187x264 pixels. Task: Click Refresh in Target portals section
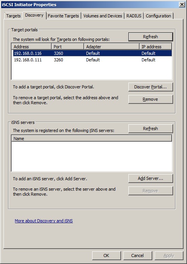(150, 37)
